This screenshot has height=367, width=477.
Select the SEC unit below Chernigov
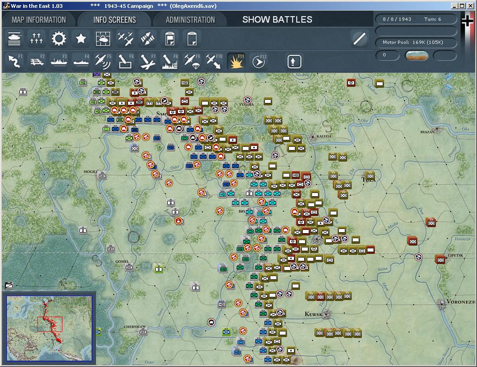click(x=143, y=332)
